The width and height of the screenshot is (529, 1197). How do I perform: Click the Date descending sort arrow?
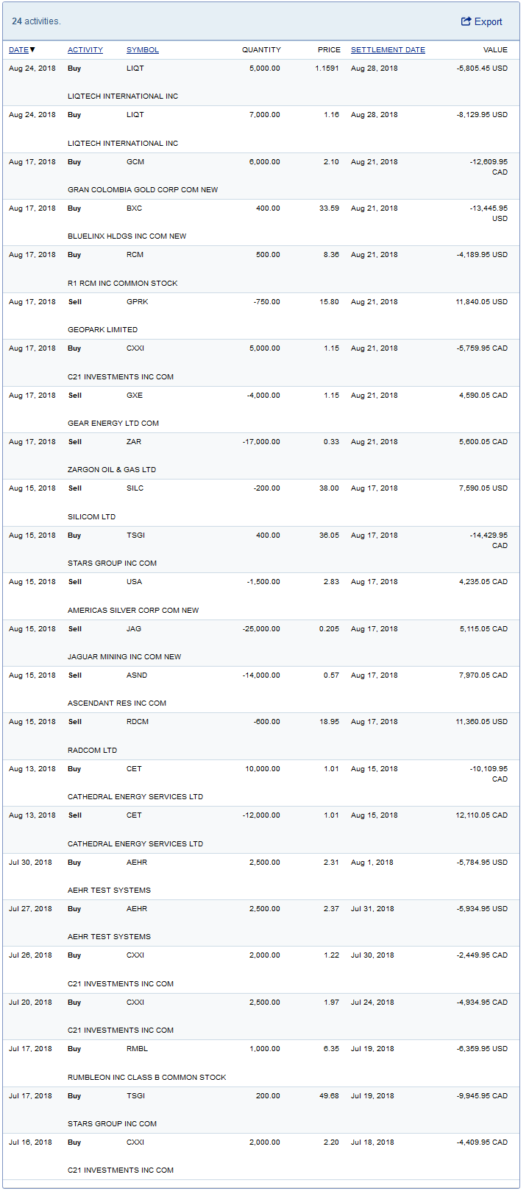coord(32,50)
